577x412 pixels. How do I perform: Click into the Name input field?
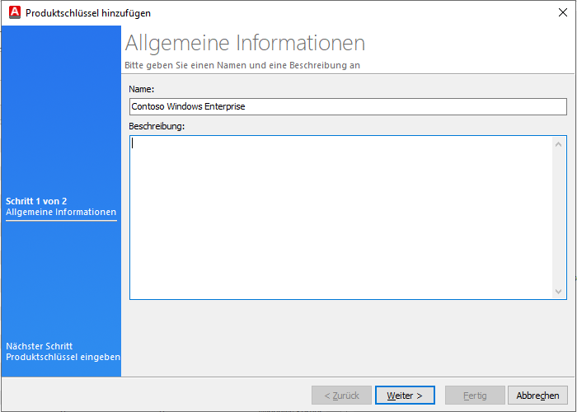coord(348,106)
